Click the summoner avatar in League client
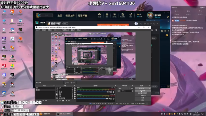 [150, 15]
